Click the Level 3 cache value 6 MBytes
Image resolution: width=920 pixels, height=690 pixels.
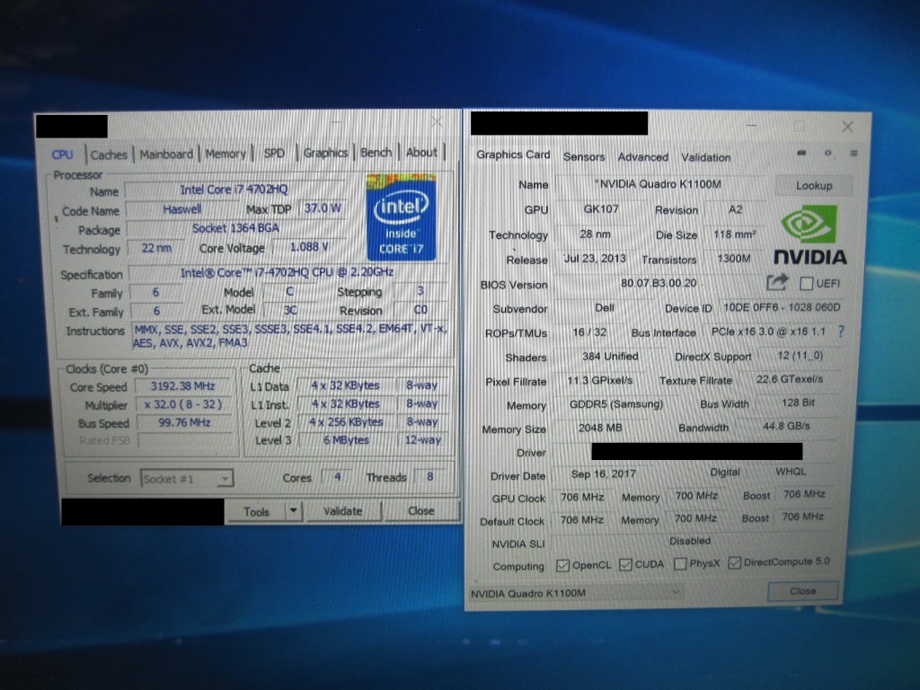(x=346, y=440)
